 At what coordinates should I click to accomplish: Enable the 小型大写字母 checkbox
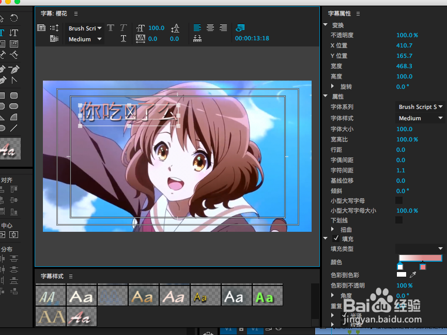pos(399,201)
